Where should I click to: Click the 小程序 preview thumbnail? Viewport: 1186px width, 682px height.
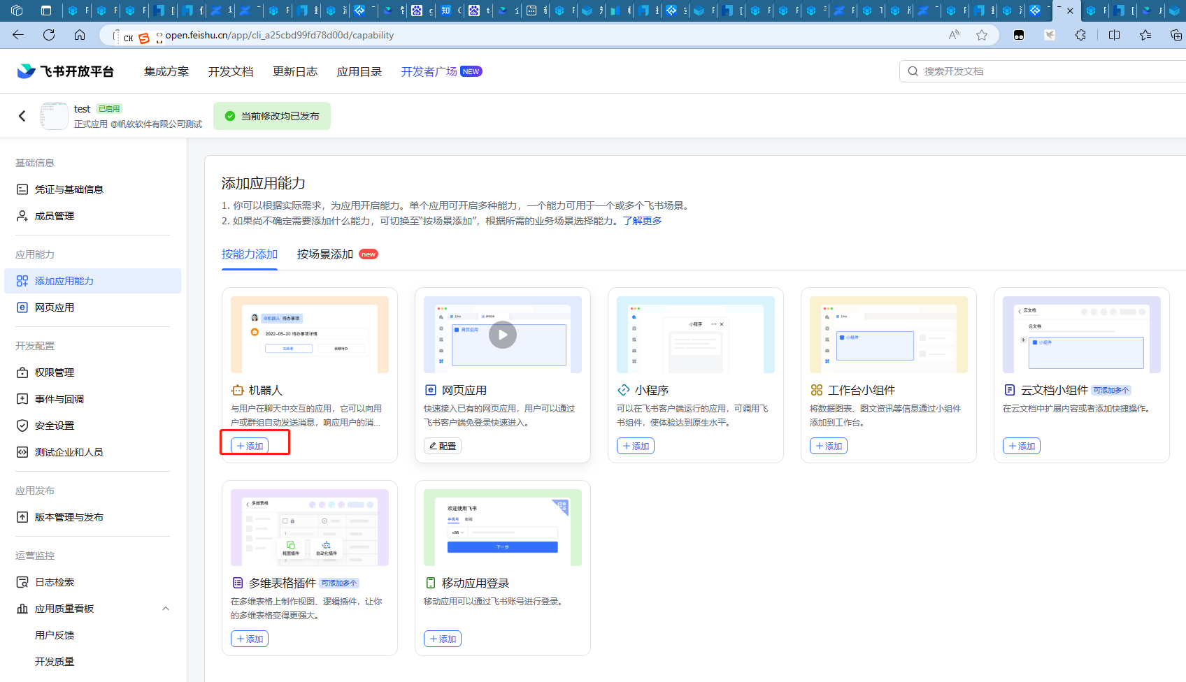click(696, 335)
